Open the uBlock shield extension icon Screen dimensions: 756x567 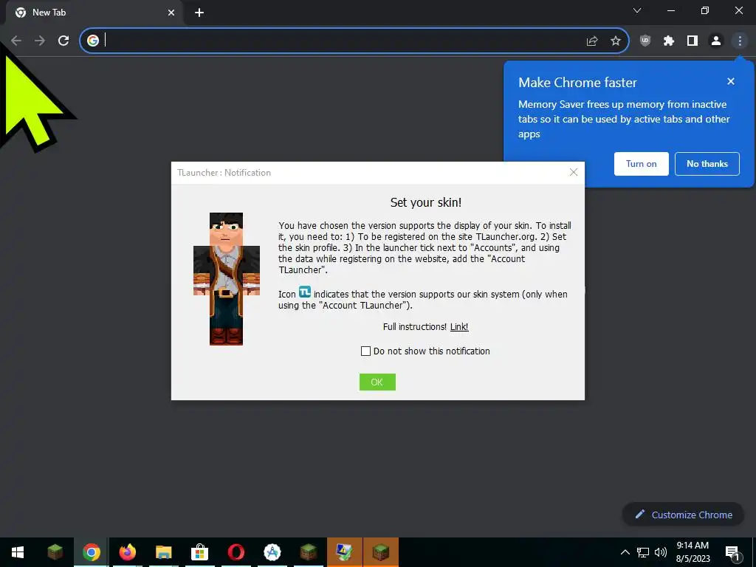(645, 41)
